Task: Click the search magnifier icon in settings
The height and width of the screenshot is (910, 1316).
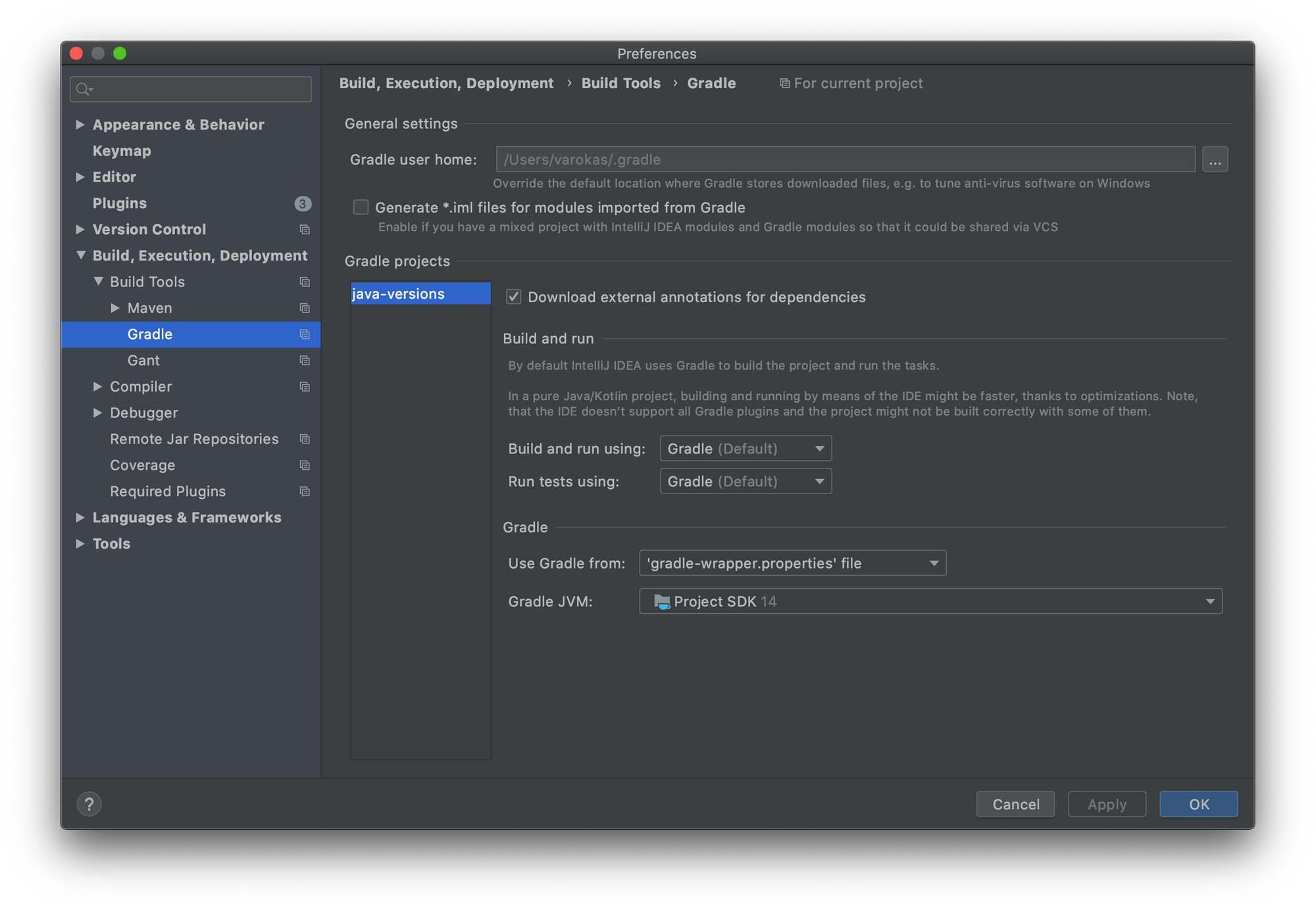Action: pyautogui.click(x=84, y=89)
